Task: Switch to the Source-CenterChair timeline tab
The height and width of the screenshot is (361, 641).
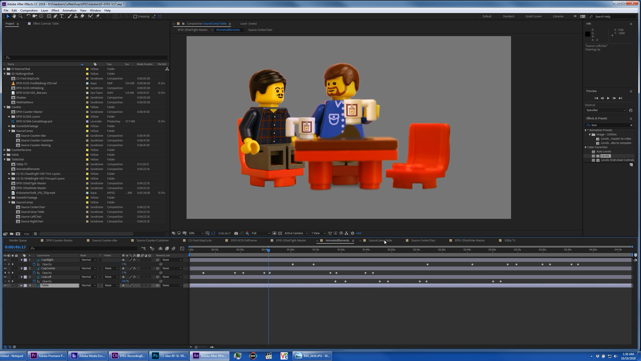Action: point(423,241)
